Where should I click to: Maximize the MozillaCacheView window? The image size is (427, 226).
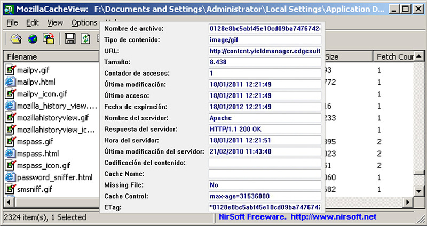coord(406,10)
